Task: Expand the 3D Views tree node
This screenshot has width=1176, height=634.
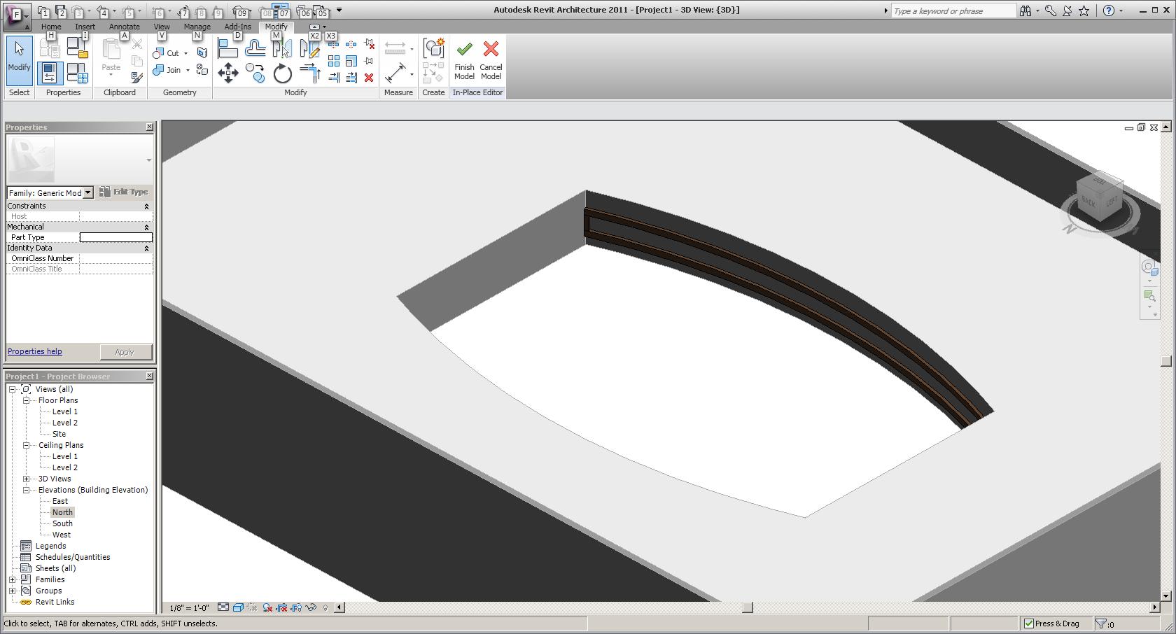Action: pyautogui.click(x=27, y=479)
